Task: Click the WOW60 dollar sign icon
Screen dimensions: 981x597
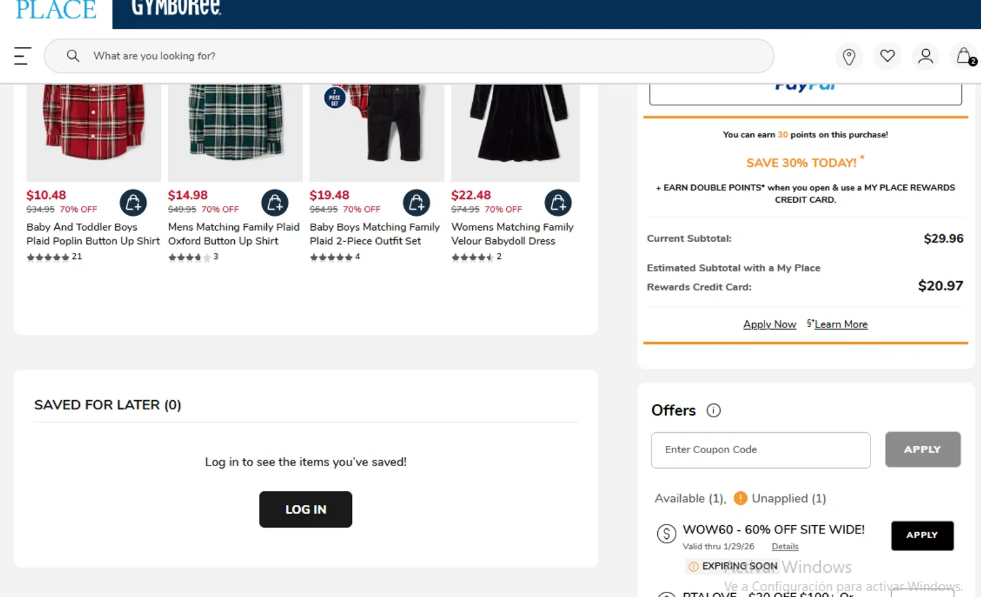Action: (666, 534)
